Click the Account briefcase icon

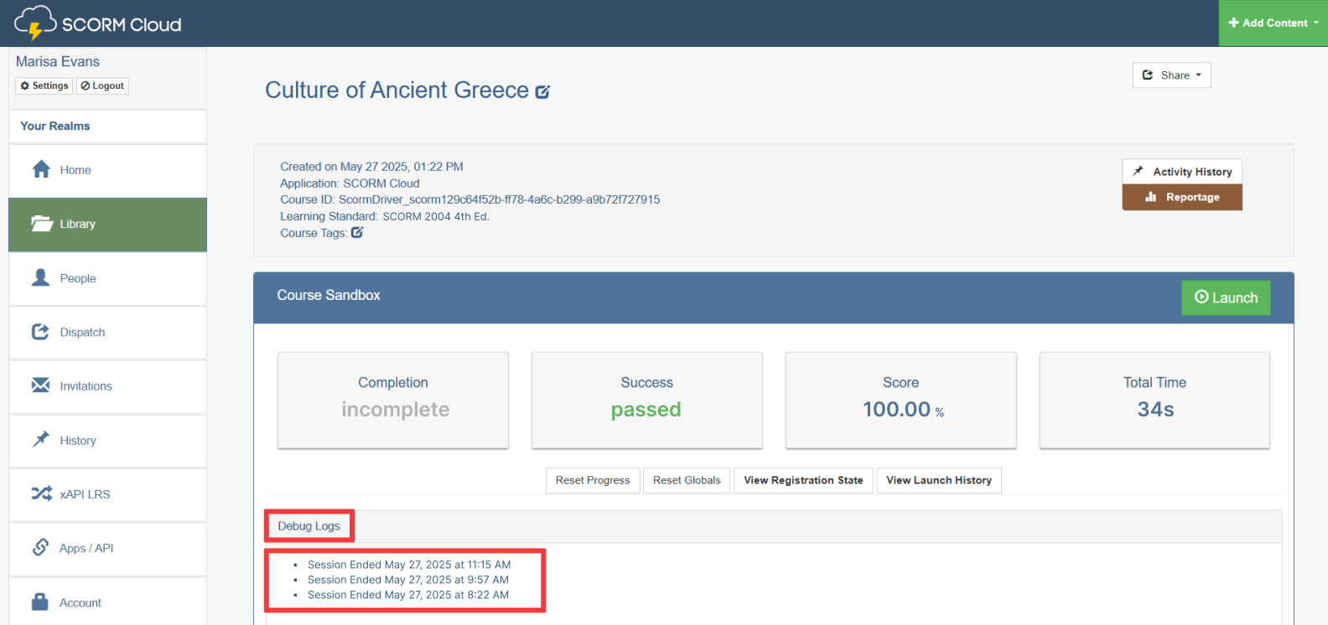point(40,602)
